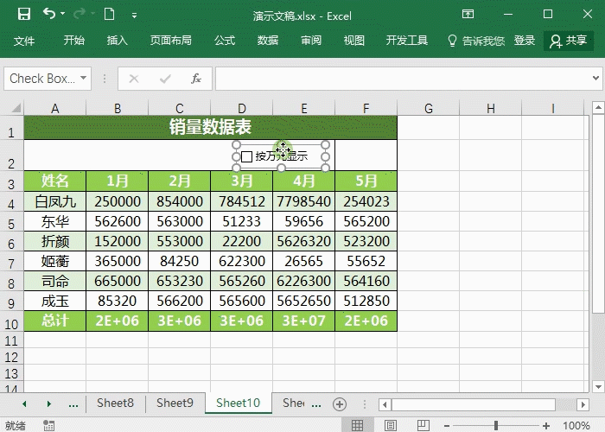Click the 登录 sign-in link

(x=525, y=41)
